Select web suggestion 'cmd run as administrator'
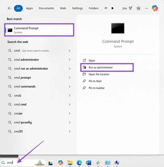The image size is (164, 167). click(x=39, y=69)
